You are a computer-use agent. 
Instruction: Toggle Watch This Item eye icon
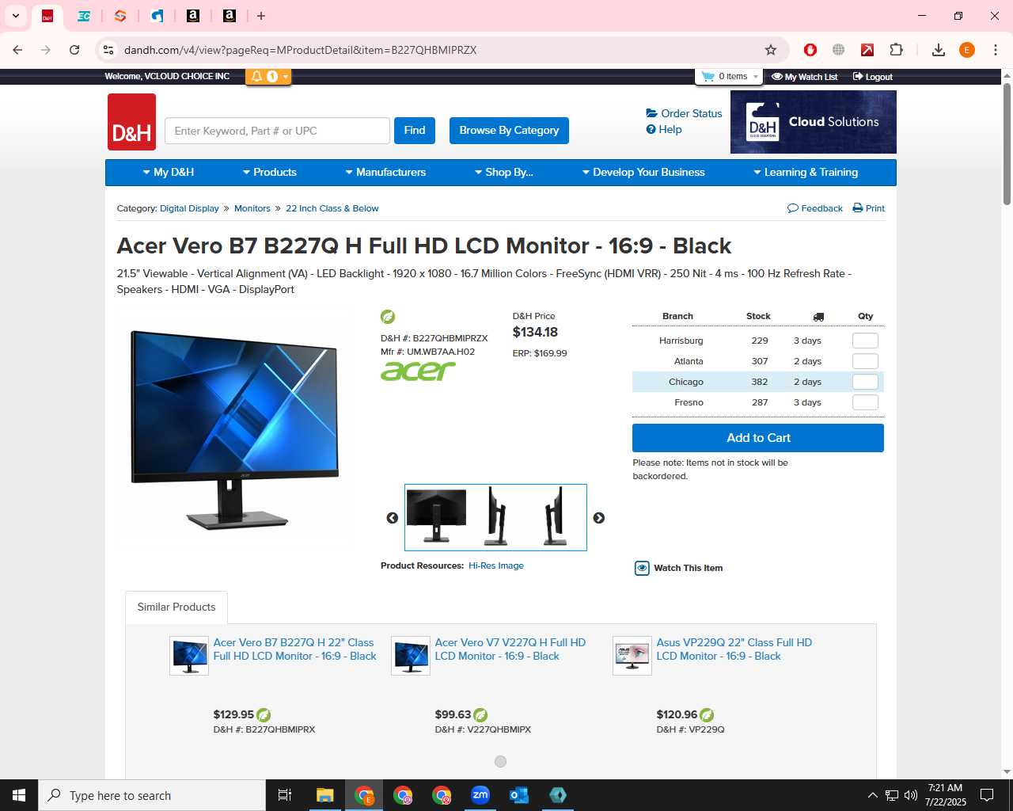pos(642,568)
